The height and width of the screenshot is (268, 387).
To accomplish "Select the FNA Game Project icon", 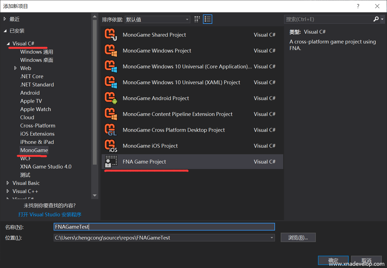I will pos(111,162).
